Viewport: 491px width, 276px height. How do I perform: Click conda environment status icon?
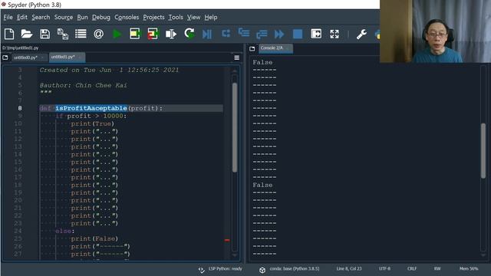[262, 270]
